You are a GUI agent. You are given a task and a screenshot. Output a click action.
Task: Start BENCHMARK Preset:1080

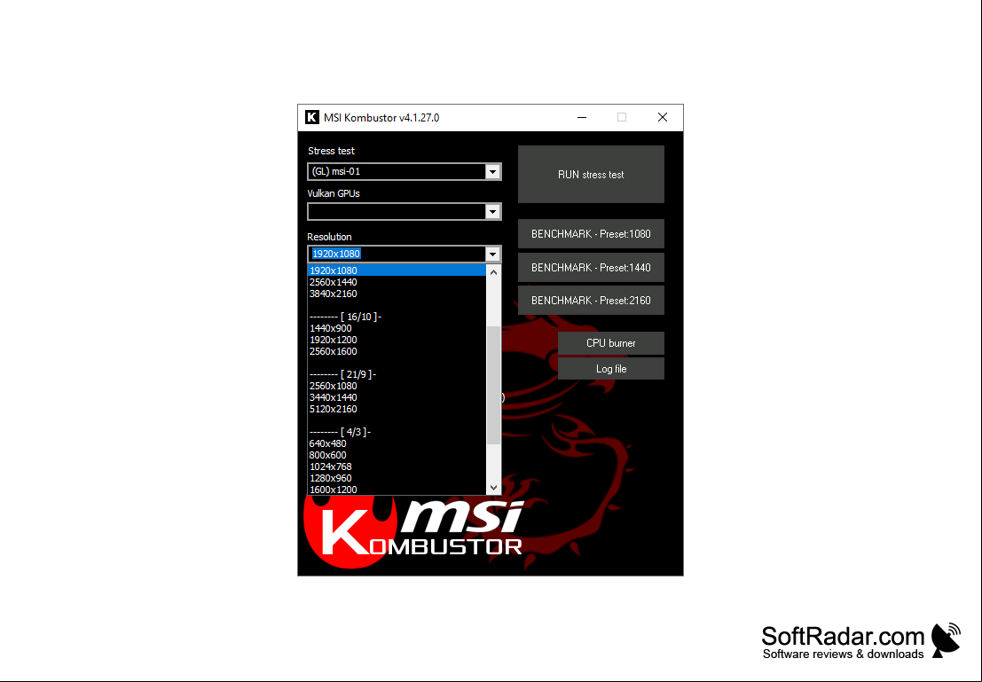tap(591, 233)
